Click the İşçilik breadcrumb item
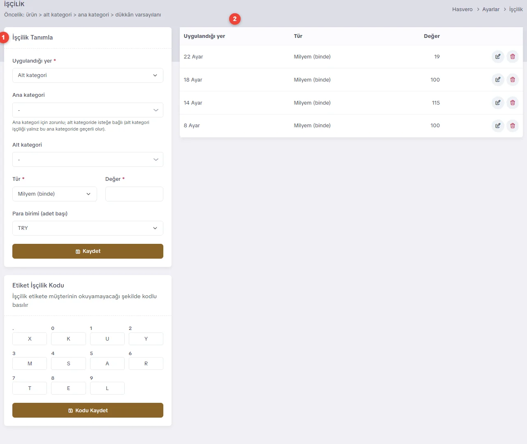This screenshot has width=527, height=444. click(x=516, y=9)
